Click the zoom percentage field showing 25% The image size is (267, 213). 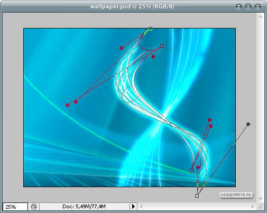pyautogui.click(x=15, y=207)
